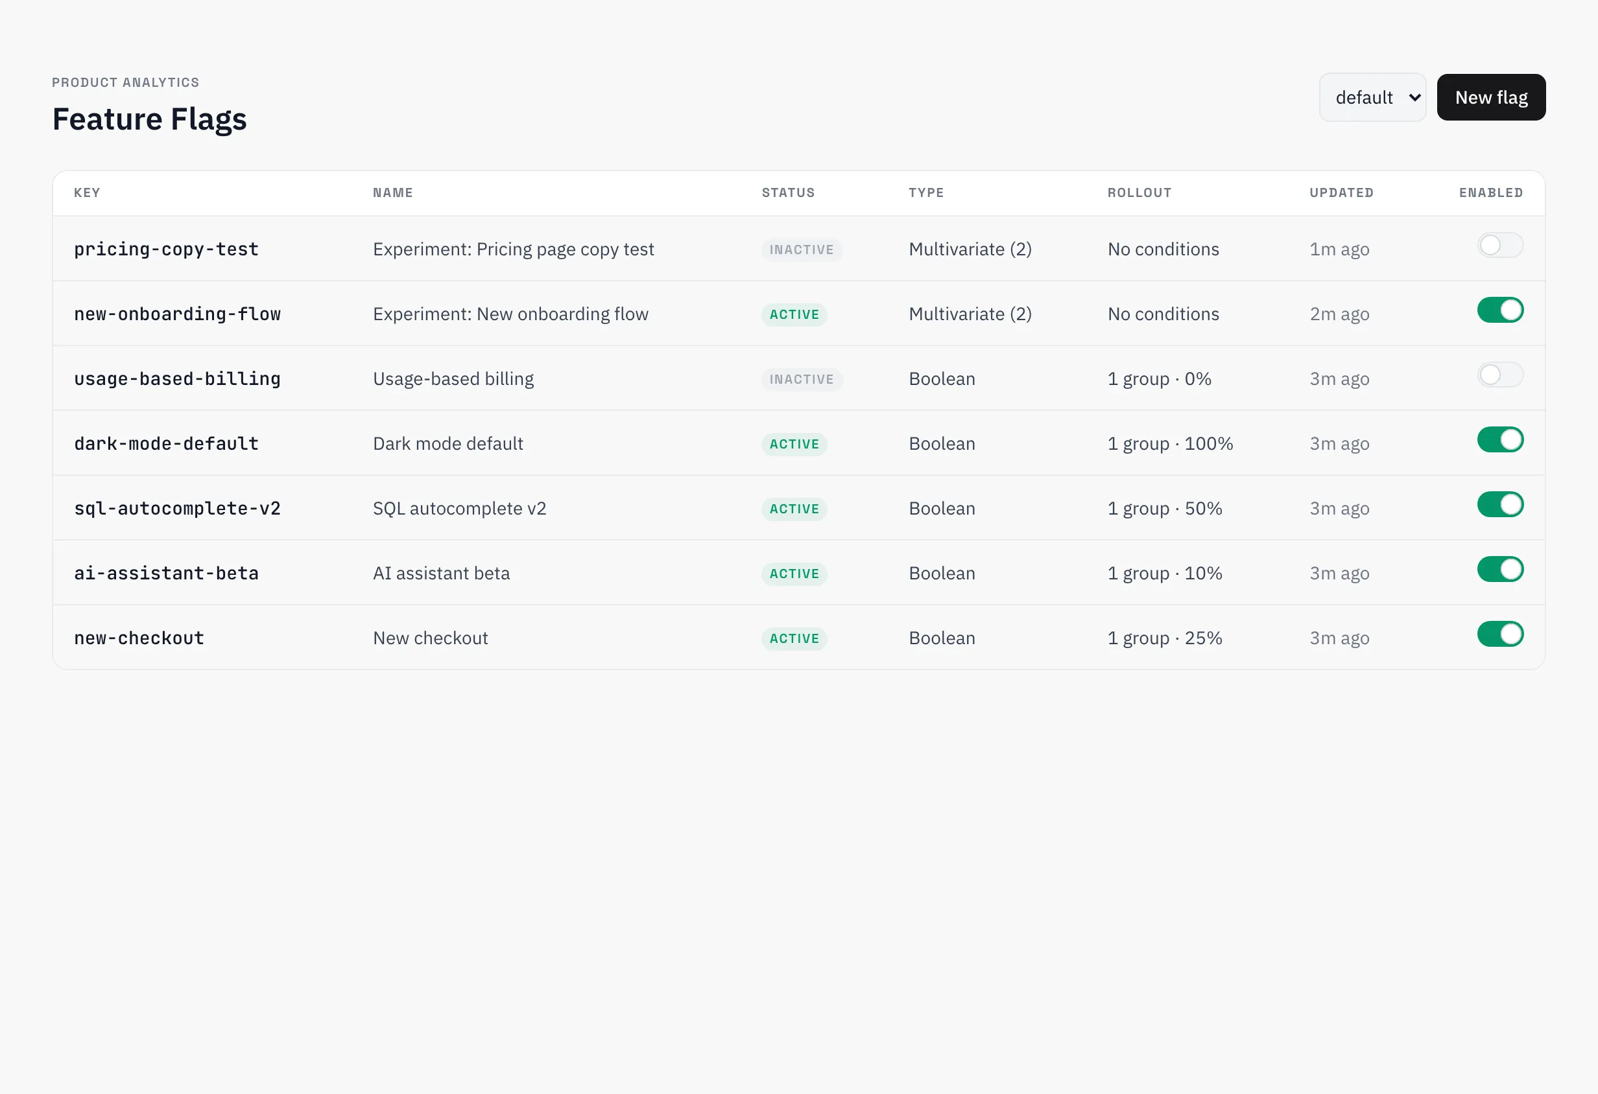
Task: Open the ai-assistant-beta key
Action: (167, 573)
